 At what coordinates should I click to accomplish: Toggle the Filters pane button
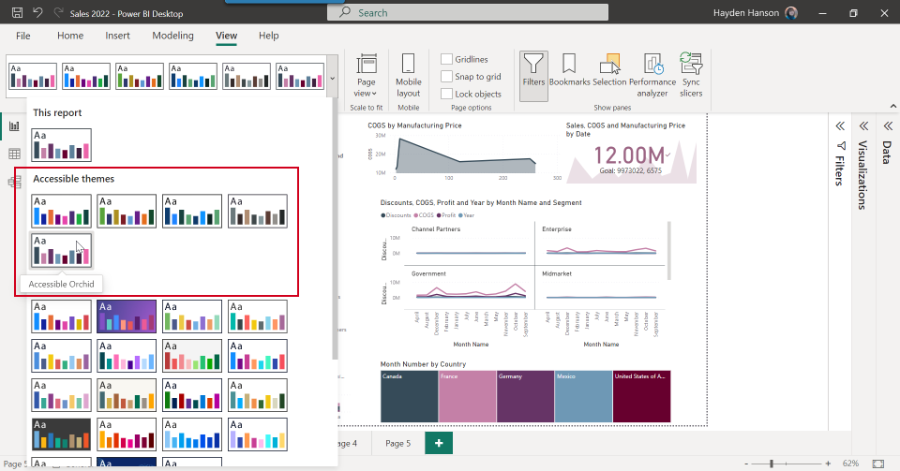[533, 76]
